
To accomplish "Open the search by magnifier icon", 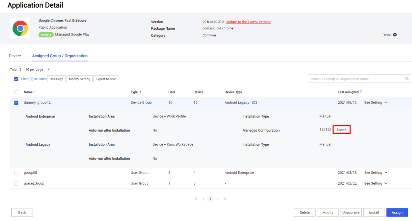I will click(x=407, y=78).
